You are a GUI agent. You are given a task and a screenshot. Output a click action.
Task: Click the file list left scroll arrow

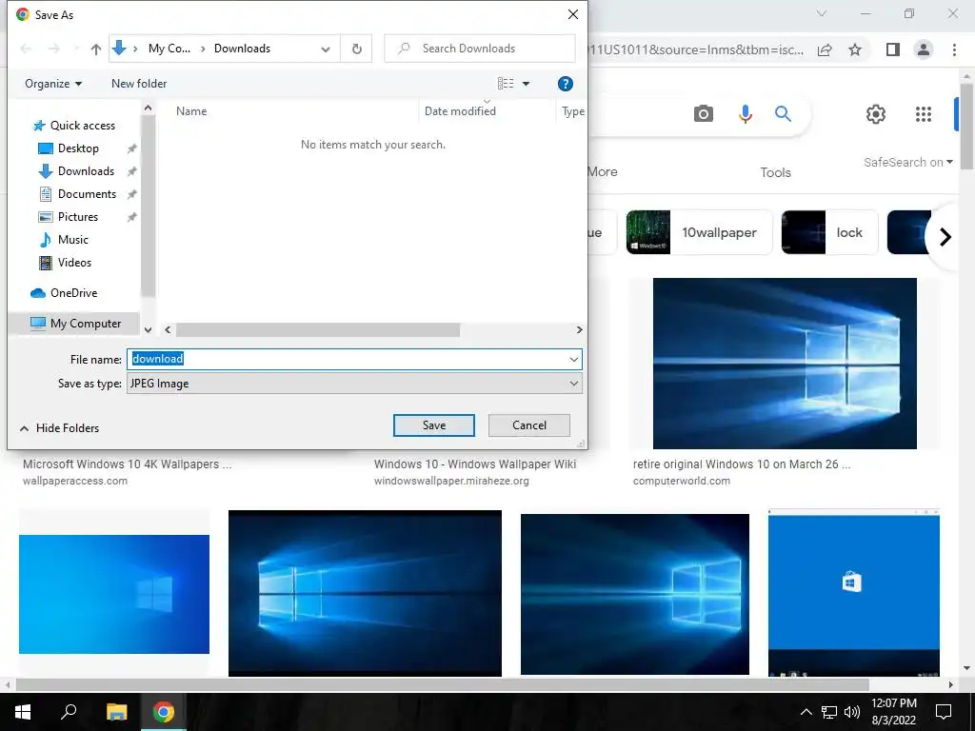tap(168, 330)
